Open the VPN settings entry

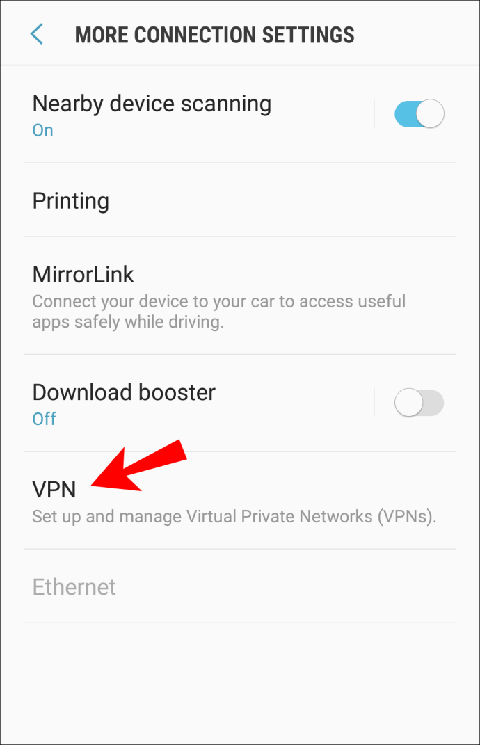click(x=240, y=501)
